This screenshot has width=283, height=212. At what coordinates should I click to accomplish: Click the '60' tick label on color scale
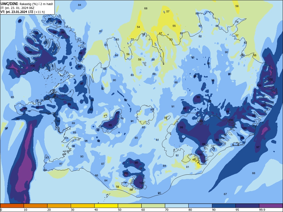tap(143, 210)
